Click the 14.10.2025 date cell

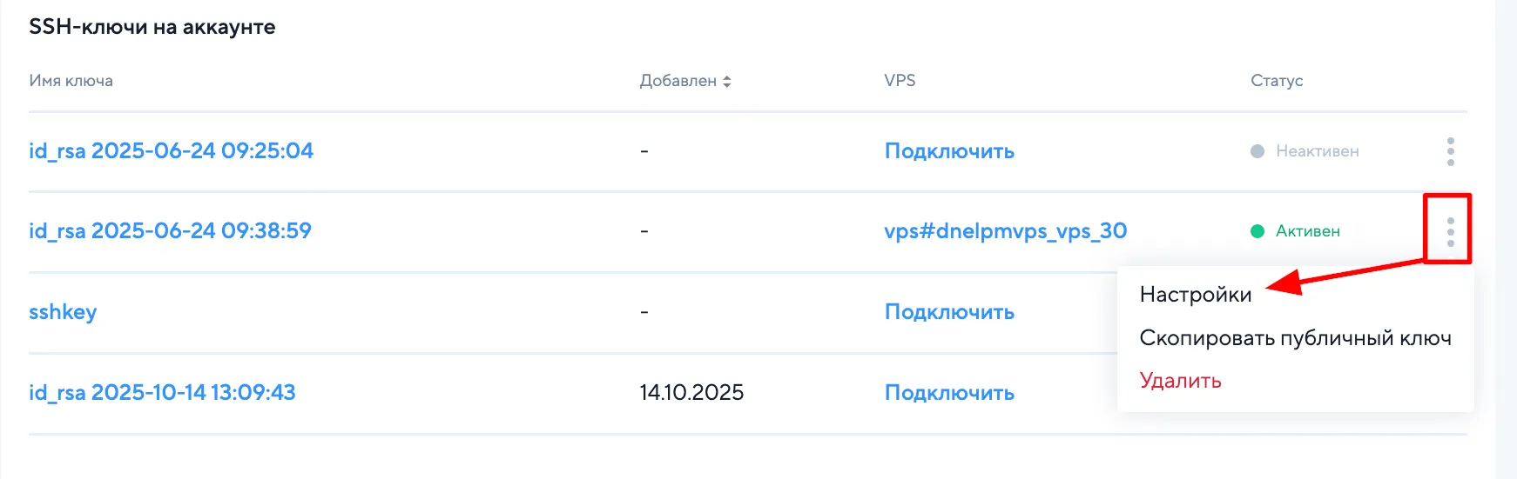691,393
